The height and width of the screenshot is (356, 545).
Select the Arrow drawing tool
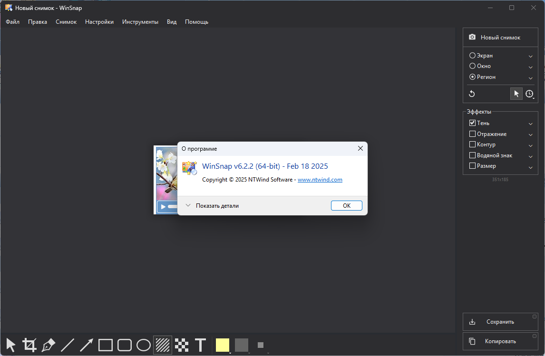click(86, 345)
